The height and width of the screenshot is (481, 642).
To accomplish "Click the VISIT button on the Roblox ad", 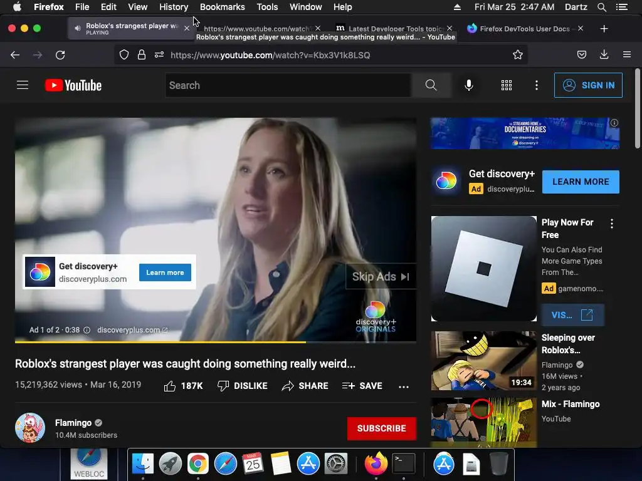I will (x=572, y=315).
